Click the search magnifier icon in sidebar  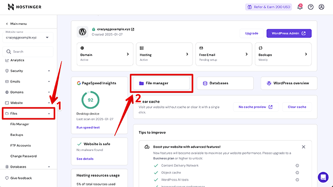[8, 52]
